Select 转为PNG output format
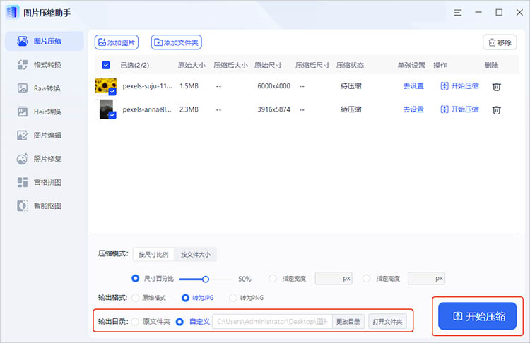This screenshot has width=530, height=343. tap(233, 298)
